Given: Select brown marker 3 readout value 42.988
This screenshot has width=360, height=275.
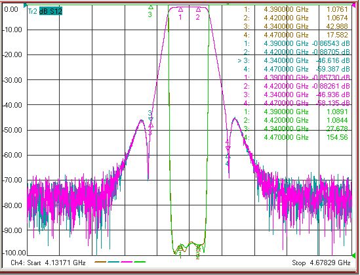Looking at the screenshot, I should [337, 26].
